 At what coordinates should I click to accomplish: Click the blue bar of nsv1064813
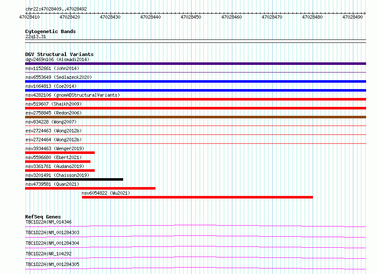(x=195, y=90)
